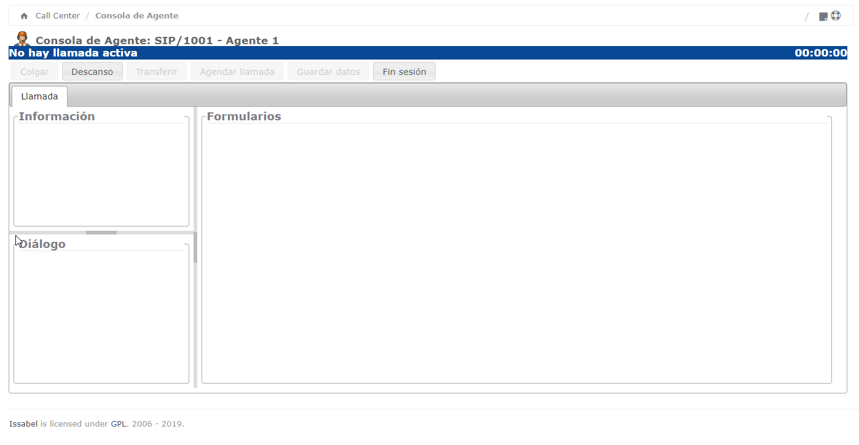Click inside the Formularios panel

[x=517, y=252]
